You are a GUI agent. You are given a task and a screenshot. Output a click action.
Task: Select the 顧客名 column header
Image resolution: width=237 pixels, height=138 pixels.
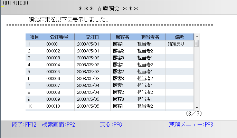123,37
